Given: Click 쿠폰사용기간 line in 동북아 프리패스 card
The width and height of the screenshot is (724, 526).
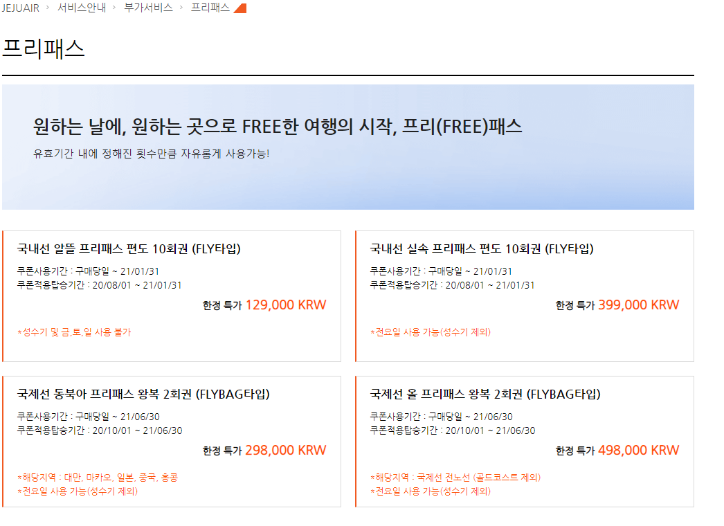Looking at the screenshot, I should coord(88,417).
